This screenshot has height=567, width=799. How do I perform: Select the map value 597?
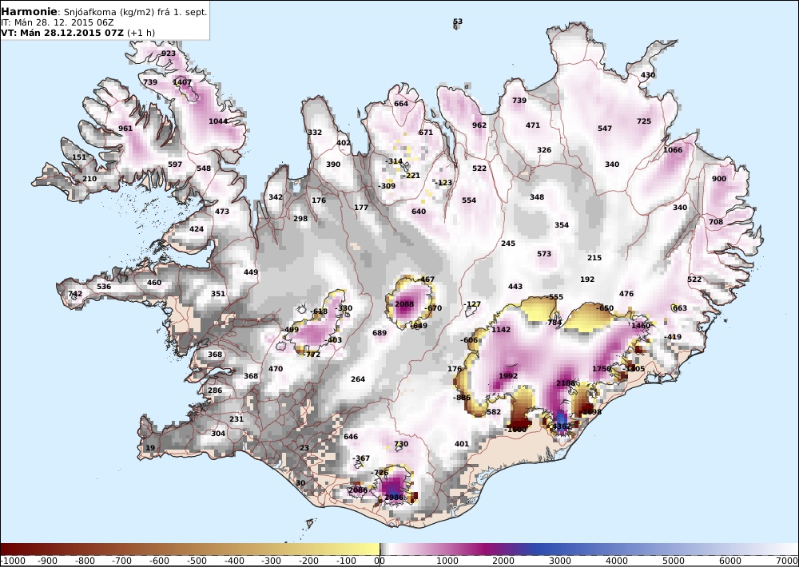175,164
